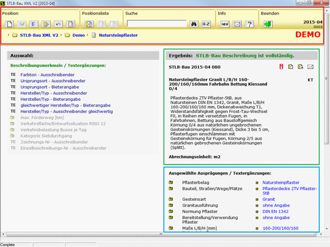
Task: Click the yellow icon beside Maße L/B/H [mm]
Action: 171,228
